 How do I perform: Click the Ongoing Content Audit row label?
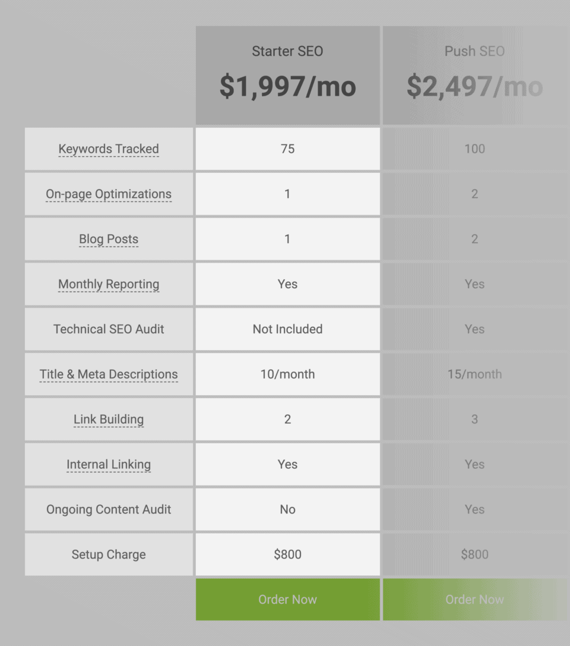point(109,509)
